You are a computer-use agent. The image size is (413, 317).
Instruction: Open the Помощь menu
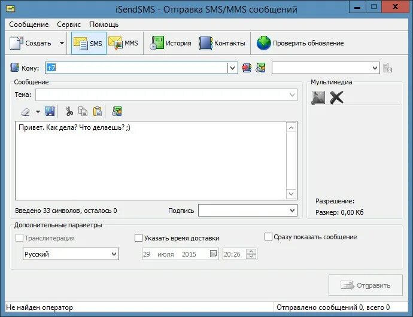[x=104, y=25]
